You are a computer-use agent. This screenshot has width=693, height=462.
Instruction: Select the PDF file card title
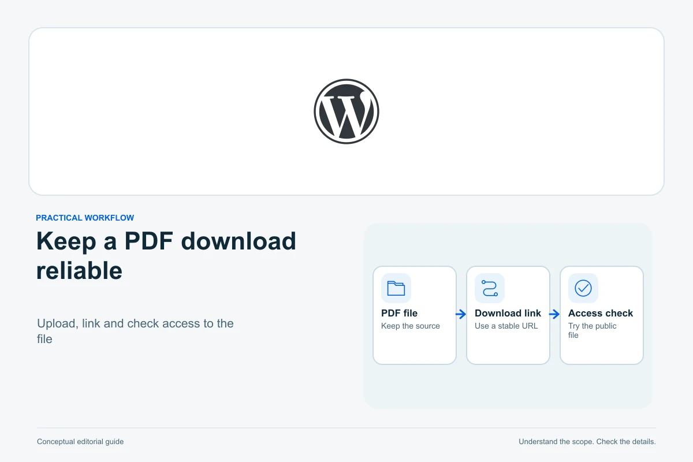tap(399, 313)
